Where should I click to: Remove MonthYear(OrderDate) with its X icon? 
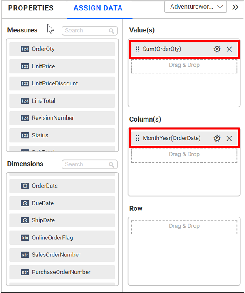point(229,139)
